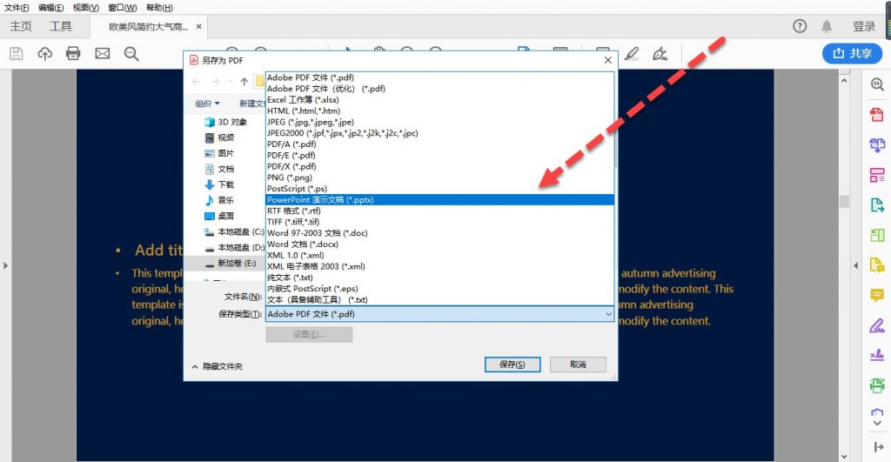
Task: Click the expand tools pane arrow icon
Action: coord(879,446)
